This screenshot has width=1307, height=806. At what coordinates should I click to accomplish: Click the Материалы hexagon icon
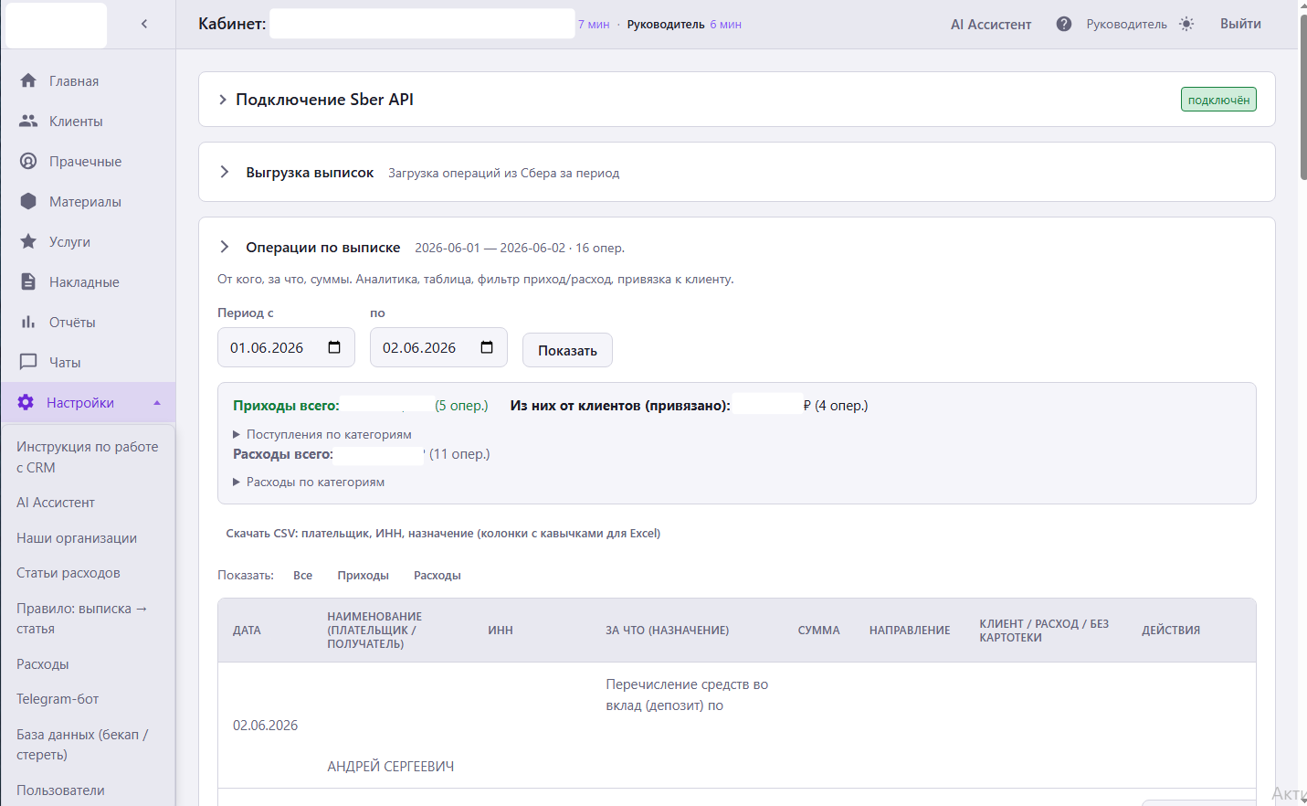(28, 201)
